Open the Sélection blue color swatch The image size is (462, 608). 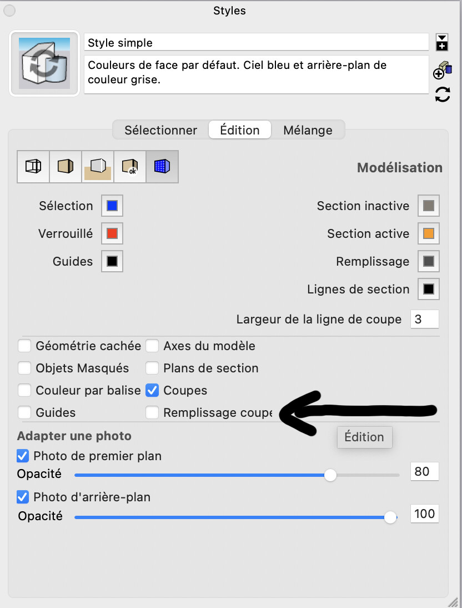click(x=112, y=206)
